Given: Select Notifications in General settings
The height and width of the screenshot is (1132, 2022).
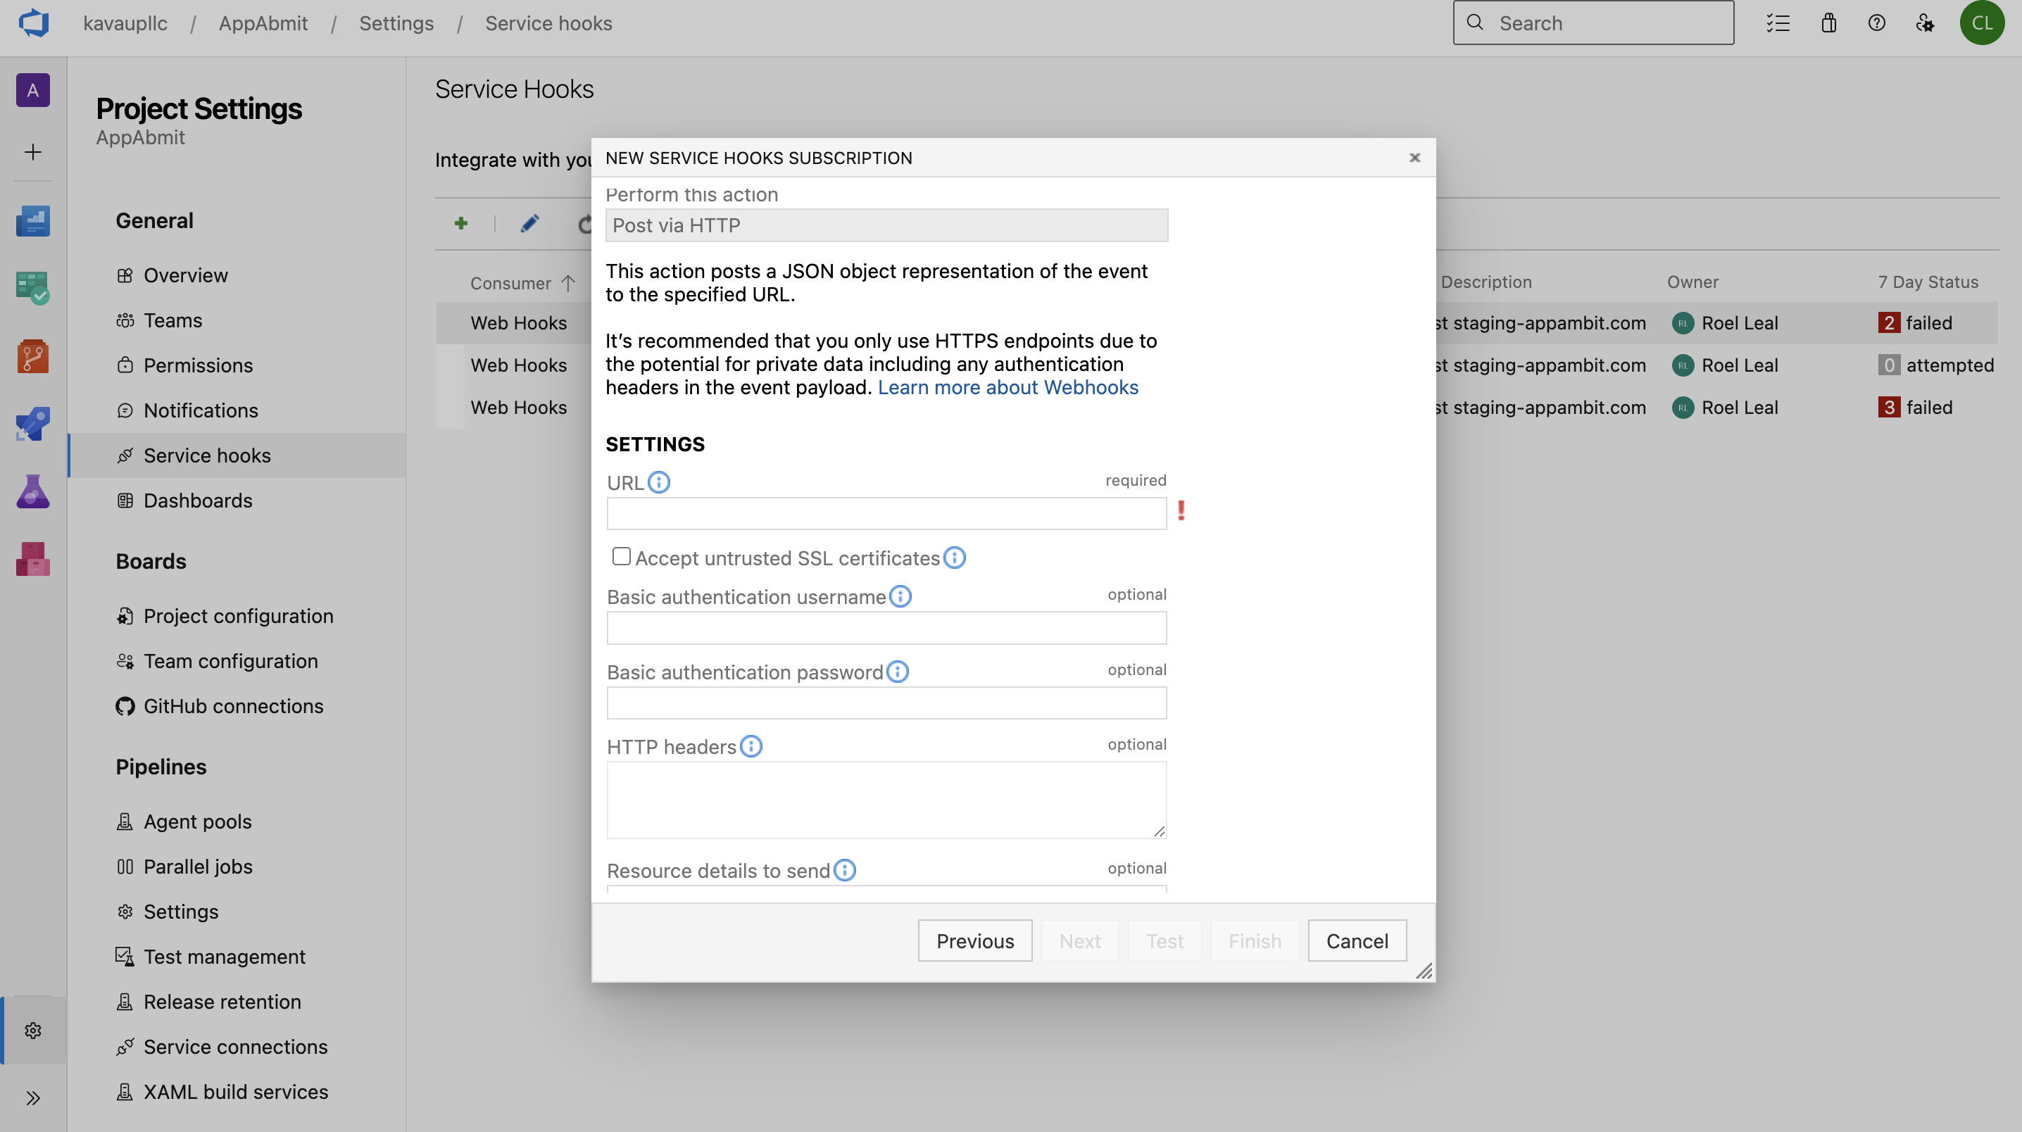Looking at the screenshot, I should coord(200,410).
